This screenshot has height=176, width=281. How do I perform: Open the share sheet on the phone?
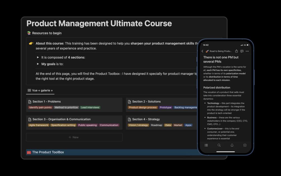pyautogui.click(x=237, y=51)
